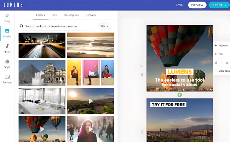230x142 pixels.
Task: Decrease scene duration with minus
Action: 221,62
